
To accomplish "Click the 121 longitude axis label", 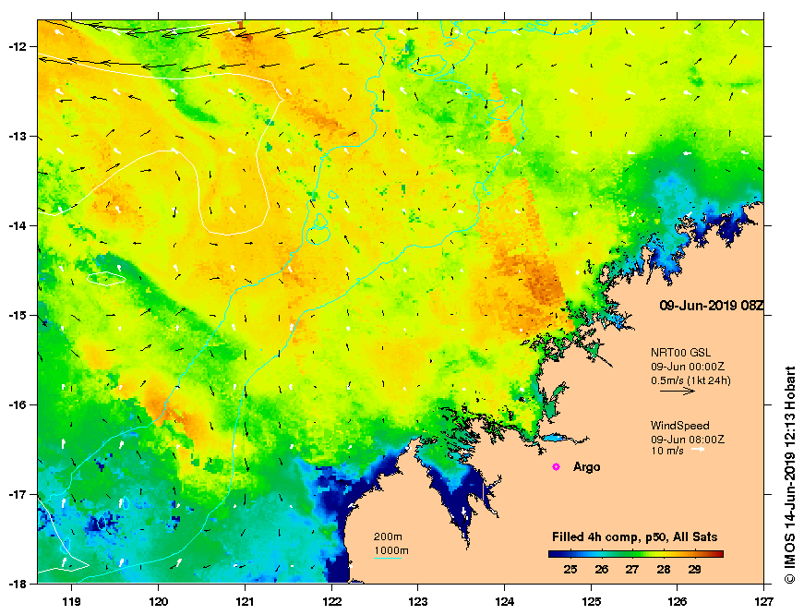I will 245,602.
